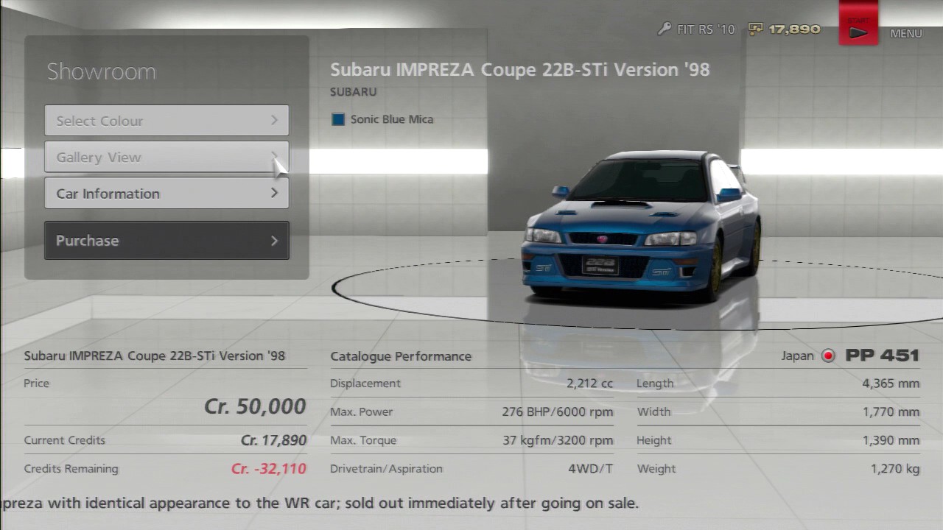
Task: Open the MENU at top right
Action: click(x=905, y=33)
